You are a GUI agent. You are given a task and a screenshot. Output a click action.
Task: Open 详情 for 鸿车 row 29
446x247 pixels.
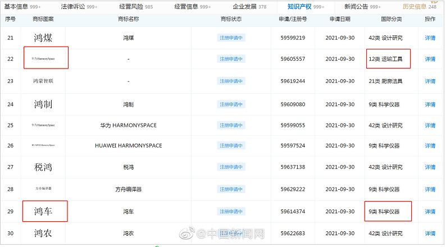pyautogui.click(x=430, y=212)
